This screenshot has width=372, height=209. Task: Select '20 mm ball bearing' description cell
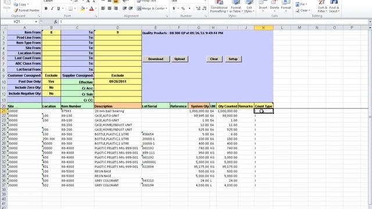tap(117, 111)
